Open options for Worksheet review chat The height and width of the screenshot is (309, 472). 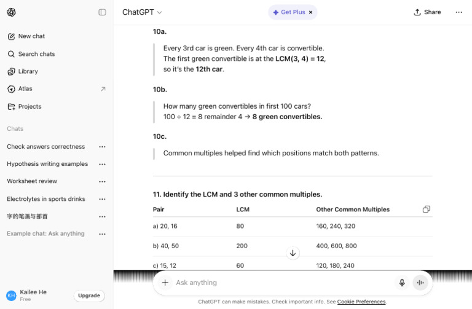pos(102,181)
